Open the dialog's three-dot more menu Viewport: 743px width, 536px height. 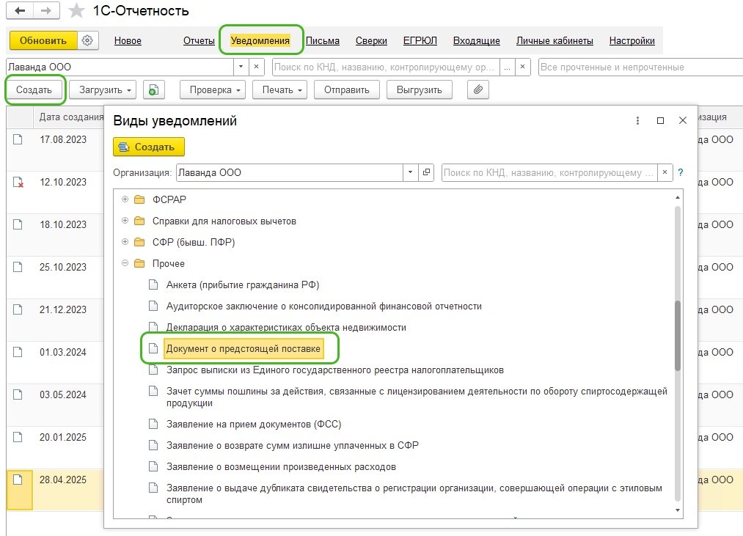coord(638,121)
